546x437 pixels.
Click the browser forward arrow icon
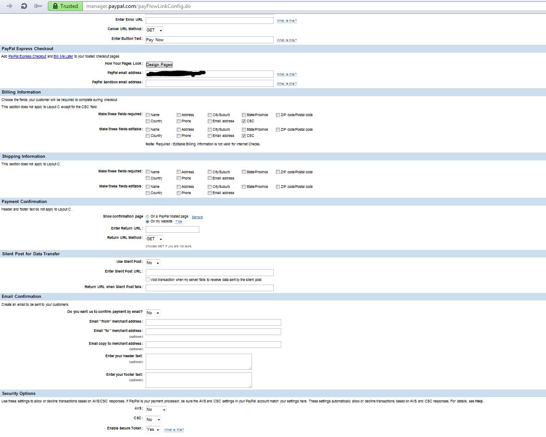[9, 6]
